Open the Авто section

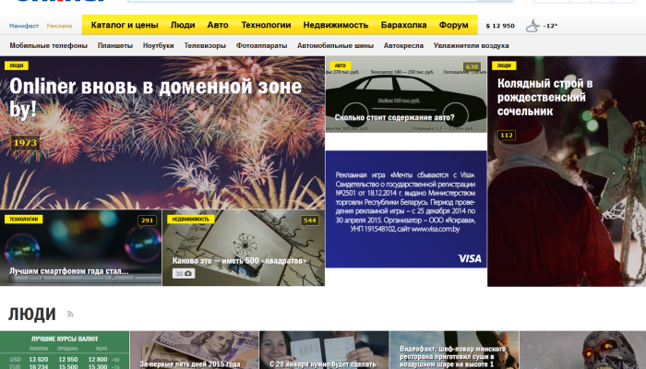pyautogui.click(x=218, y=25)
